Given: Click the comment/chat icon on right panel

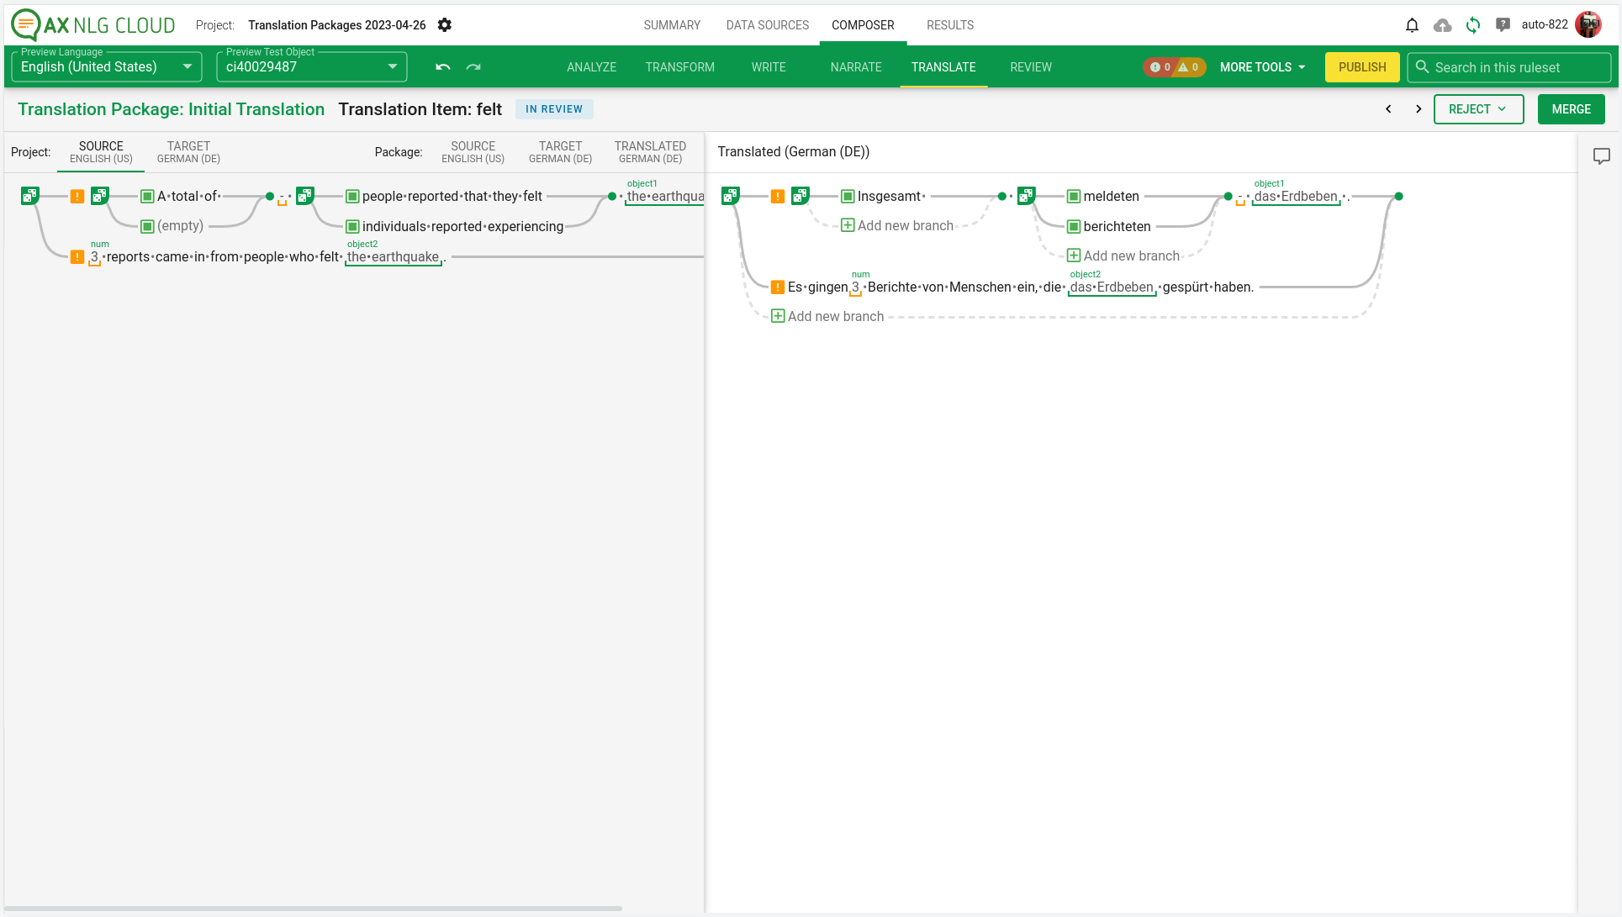Looking at the screenshot, I should [x=1601, y=156].
